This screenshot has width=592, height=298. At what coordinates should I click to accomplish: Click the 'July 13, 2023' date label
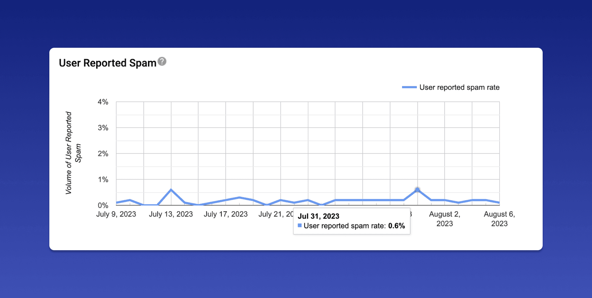click(x=171, y=214)
